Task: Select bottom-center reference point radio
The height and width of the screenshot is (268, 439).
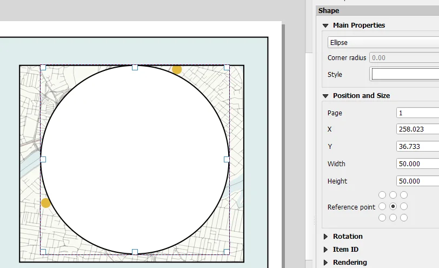Action: pyautogui.click(x=393, y=218)
